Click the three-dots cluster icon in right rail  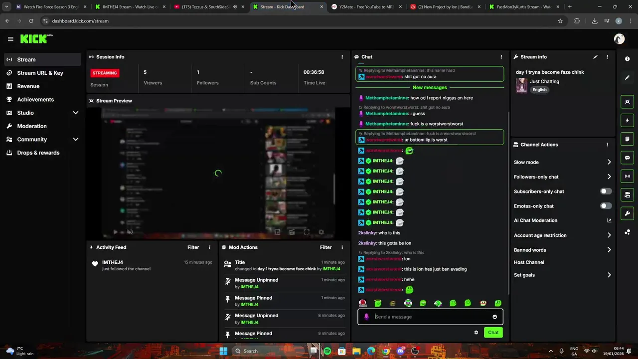(627, 232)
